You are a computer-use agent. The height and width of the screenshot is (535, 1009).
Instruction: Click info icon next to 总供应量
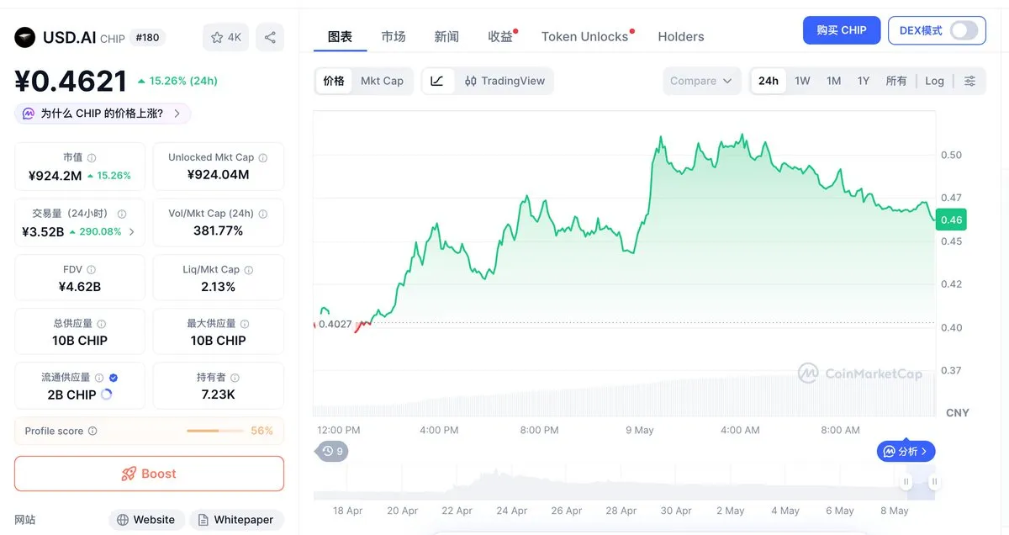(102, 324)
